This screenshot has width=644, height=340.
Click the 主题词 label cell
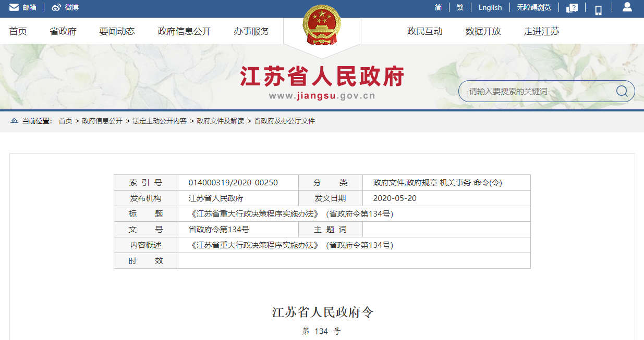coord(331,230)
